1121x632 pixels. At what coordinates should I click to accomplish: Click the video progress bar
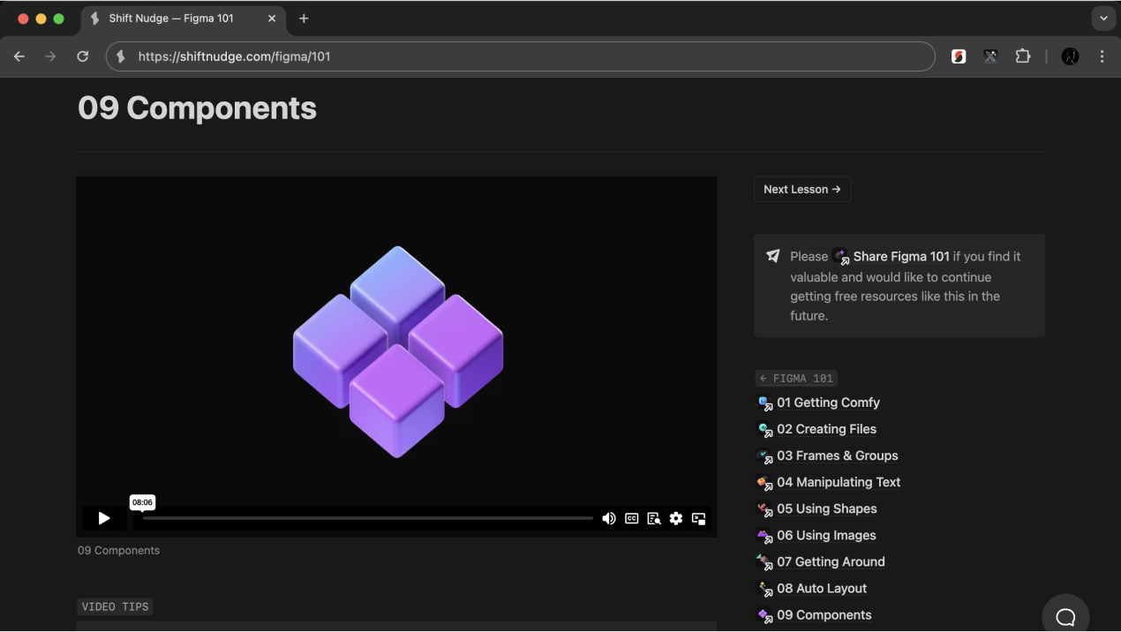point(367,518)
